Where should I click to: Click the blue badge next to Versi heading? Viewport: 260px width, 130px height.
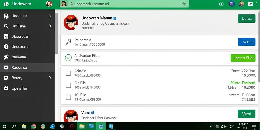click(93, 113)
